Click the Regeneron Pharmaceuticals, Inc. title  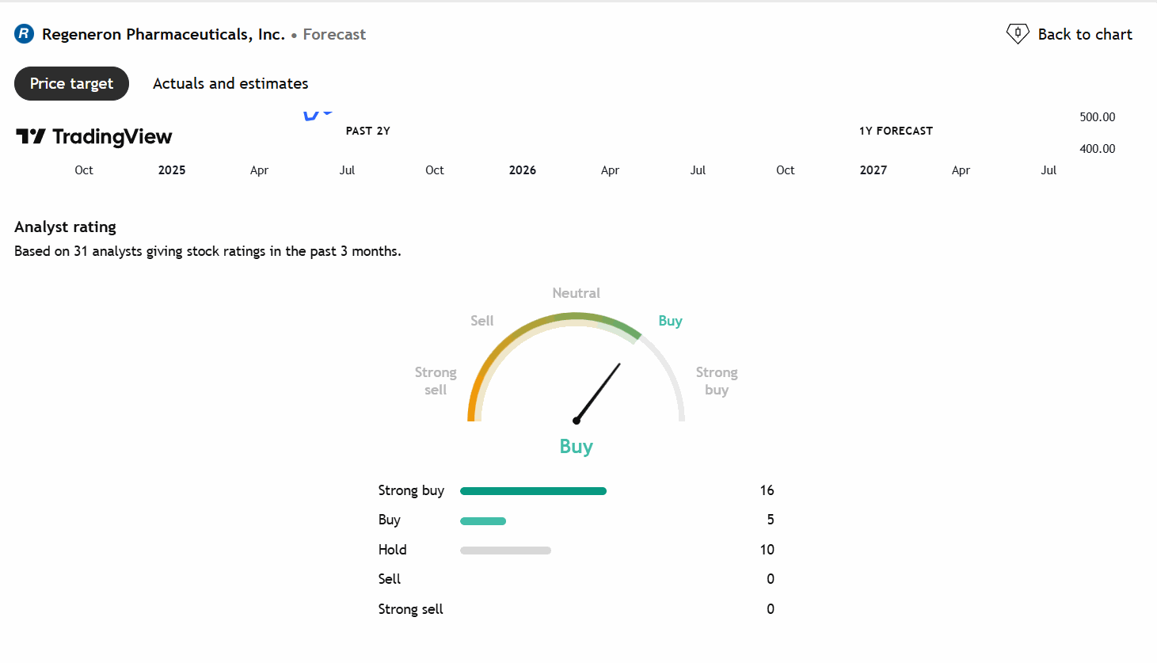coord(163,34)
